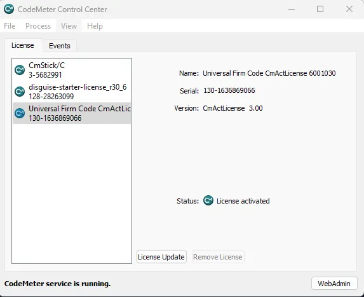
Task: Click the License activated status text
Action: [x=243, y=201]
